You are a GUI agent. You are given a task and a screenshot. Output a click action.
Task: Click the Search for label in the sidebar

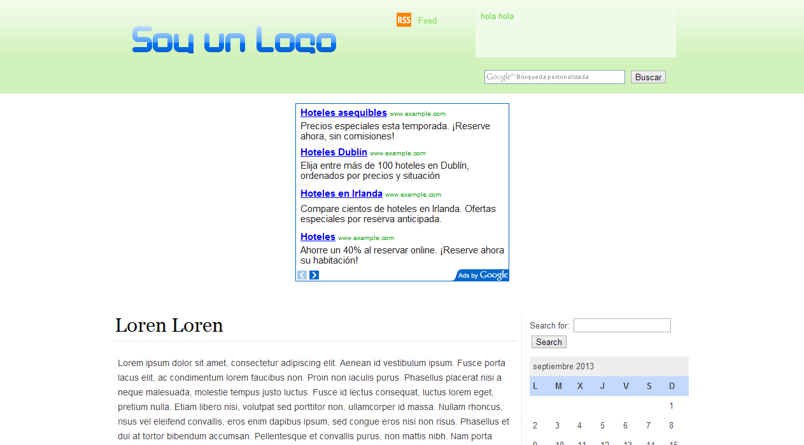tap(549, 325)
